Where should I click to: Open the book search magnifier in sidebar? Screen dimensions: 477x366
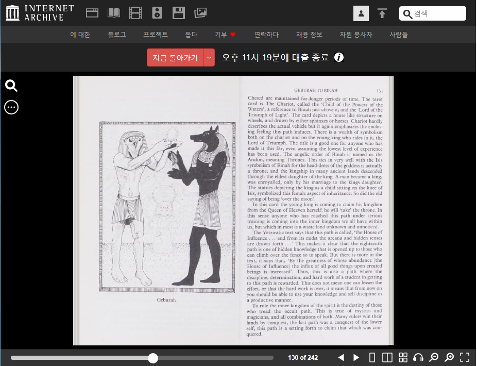(x=11, y=86)
